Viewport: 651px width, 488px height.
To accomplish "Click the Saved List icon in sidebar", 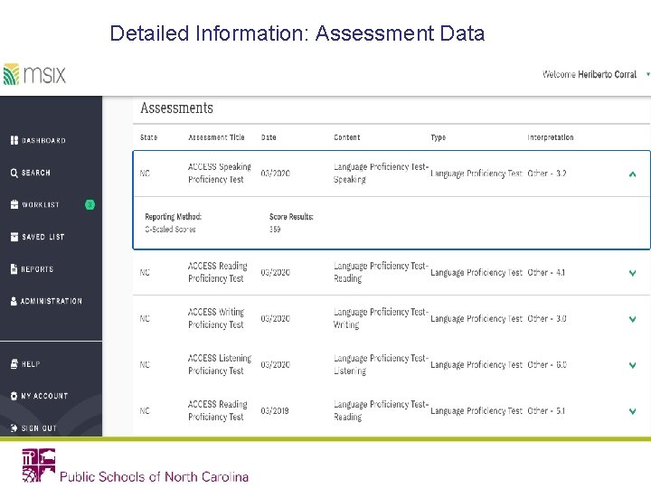I will 14,237.
